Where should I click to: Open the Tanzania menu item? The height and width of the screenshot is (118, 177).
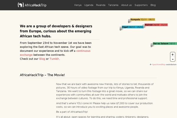(x=113, y=5)
